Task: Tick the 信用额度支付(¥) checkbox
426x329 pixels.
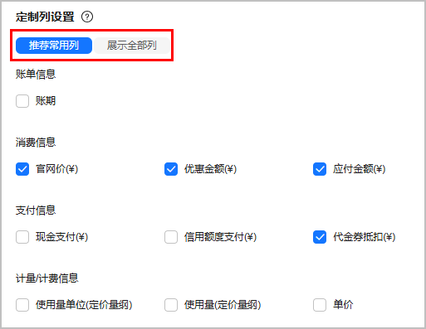Action: point(171,237)
